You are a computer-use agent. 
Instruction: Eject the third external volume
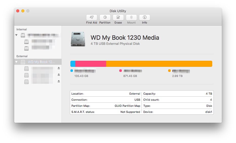point(59,81)
